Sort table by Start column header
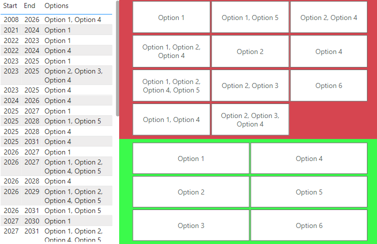The width and height of the screenshot is (377, 244). (10, 6)
